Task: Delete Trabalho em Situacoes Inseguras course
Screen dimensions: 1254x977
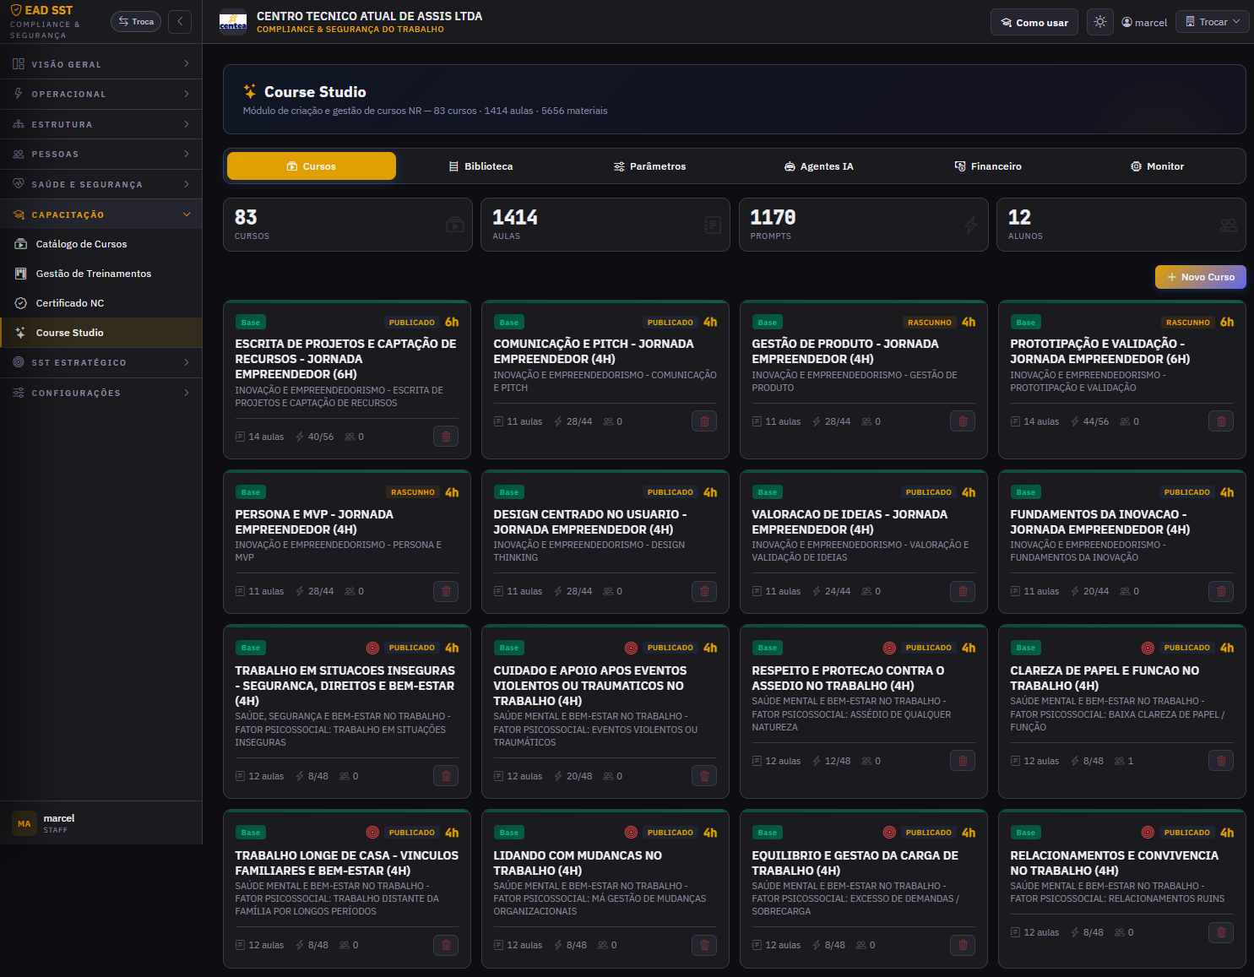Action: click(x=446, y=776)
